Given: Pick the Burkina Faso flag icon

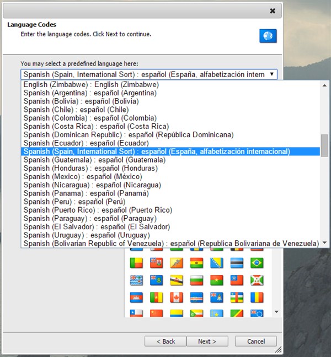Looking at the screenshot, I should 217,280.
